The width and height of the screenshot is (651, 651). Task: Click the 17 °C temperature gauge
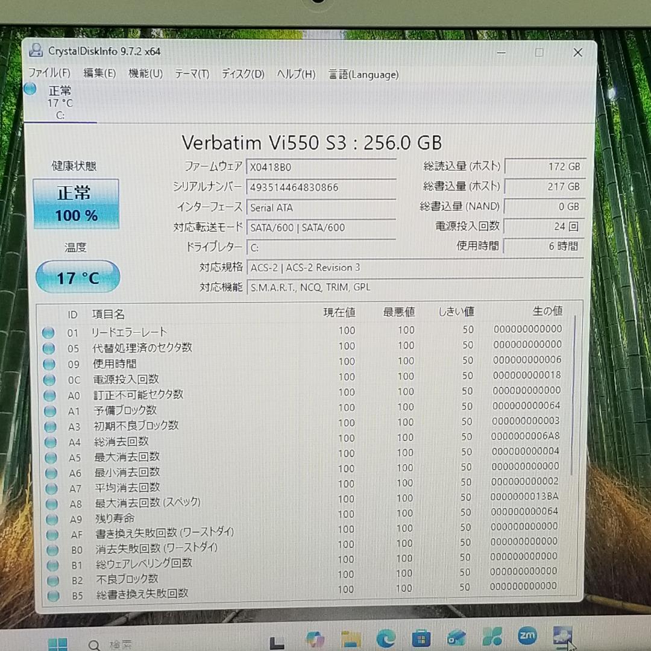tap(78, 277)
